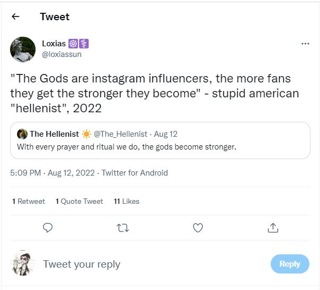Open Loxias profile picture
The image size is (320, 290).
coord(23,49)
